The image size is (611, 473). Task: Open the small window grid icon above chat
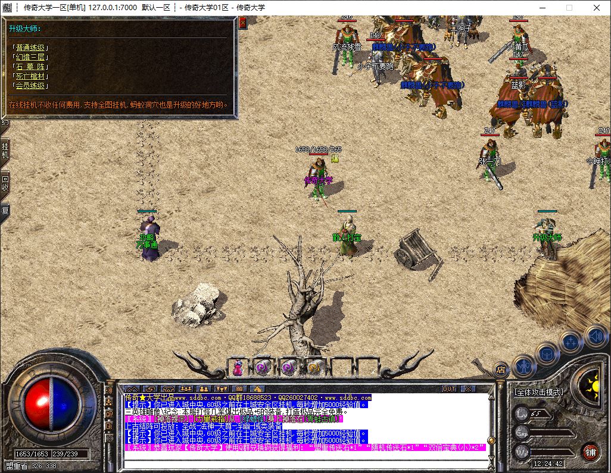point(239,389)
